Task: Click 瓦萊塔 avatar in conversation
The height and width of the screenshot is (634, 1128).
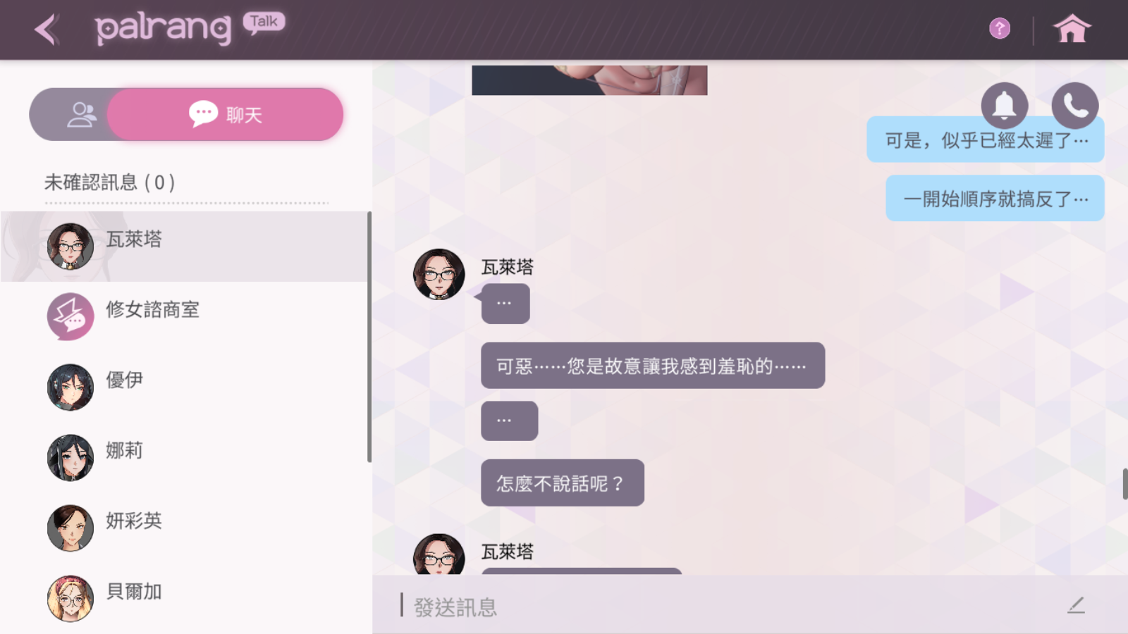Action: pyautogui.click(x=439, y=274)
